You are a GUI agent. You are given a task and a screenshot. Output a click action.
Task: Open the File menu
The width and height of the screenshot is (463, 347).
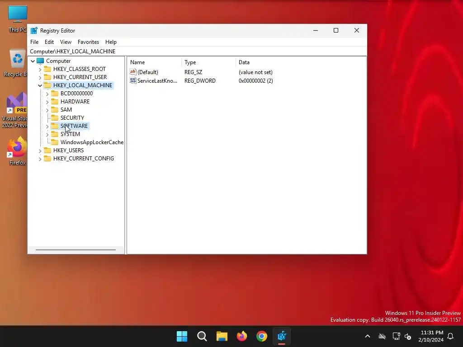34,42
